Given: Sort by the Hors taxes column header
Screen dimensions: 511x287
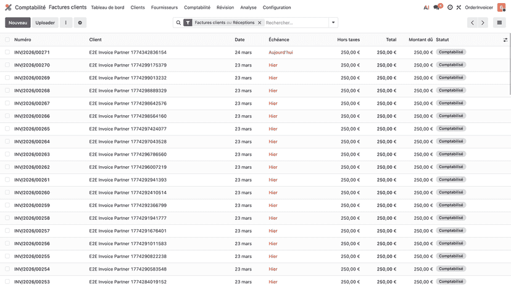Looking at the screenshot, I should (x=348, y=39).
